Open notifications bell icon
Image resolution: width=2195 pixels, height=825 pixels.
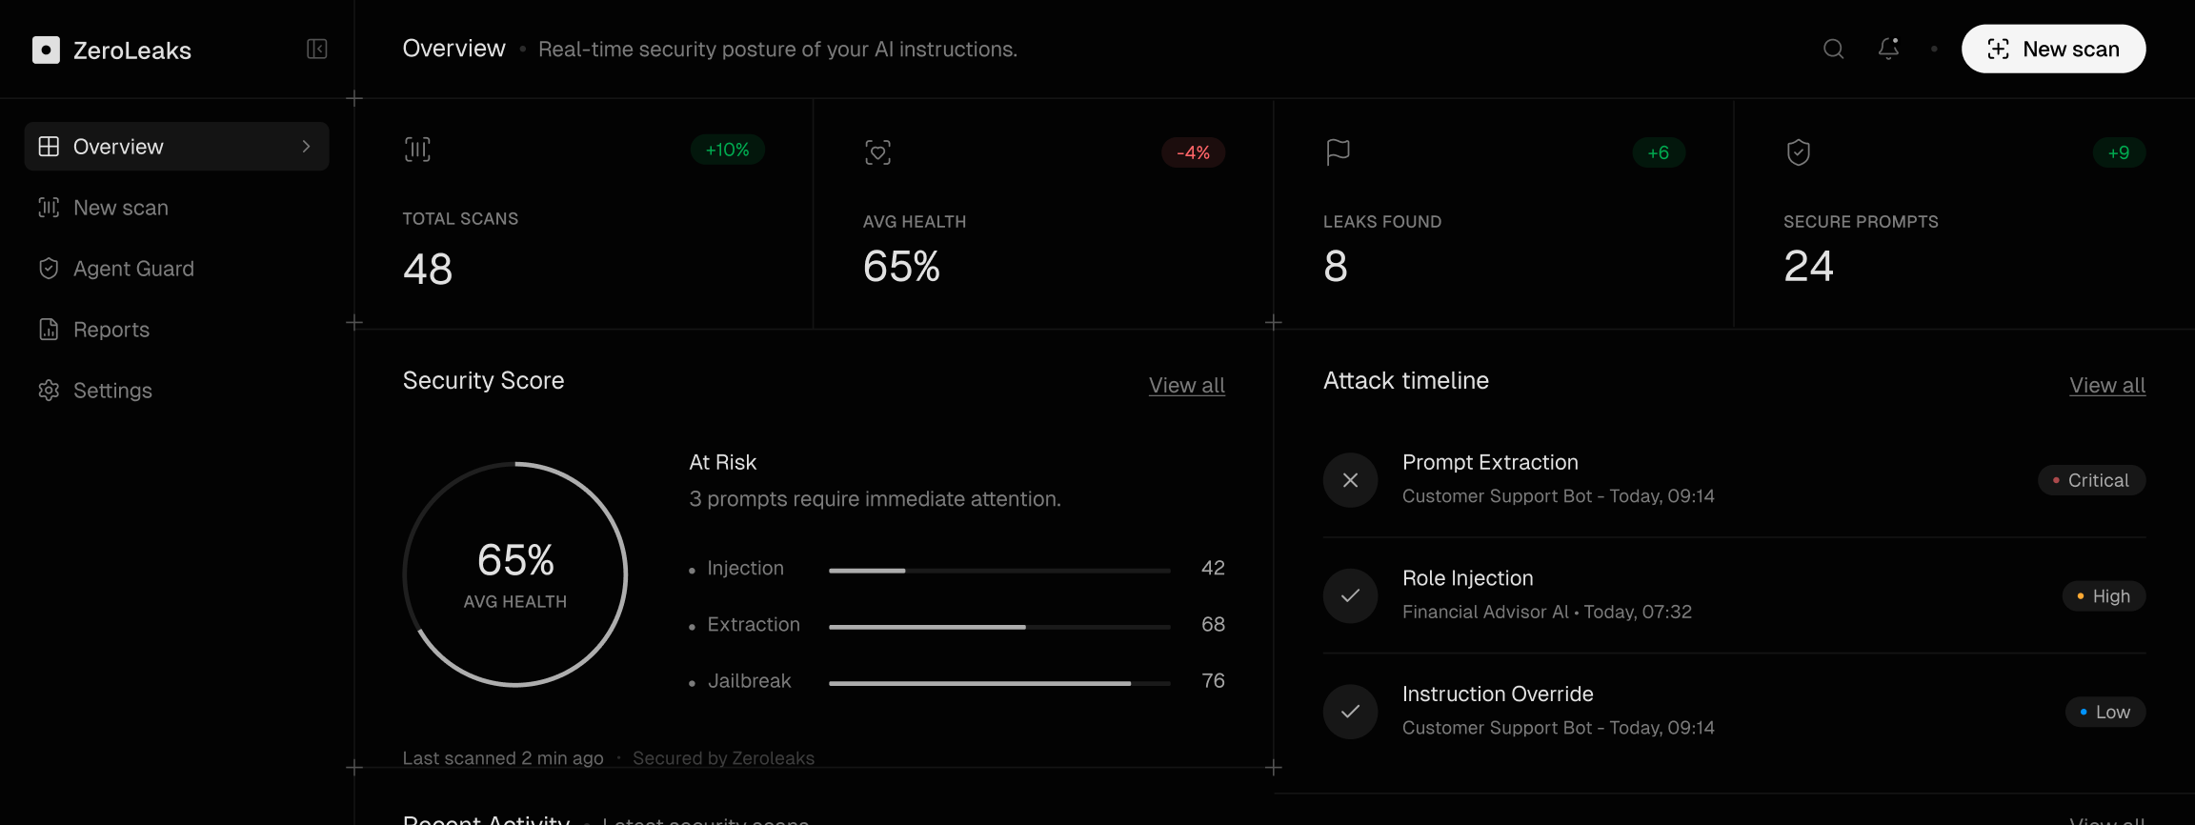tap(1888, 49)
